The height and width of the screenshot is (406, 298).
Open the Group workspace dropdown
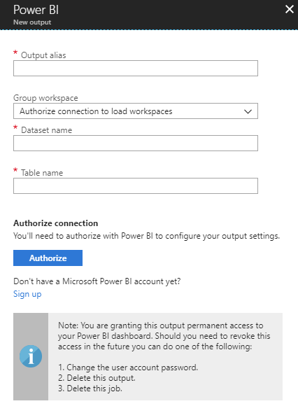(136, 111)
